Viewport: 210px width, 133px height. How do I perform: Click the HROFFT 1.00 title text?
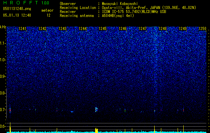tap(26, 3)
